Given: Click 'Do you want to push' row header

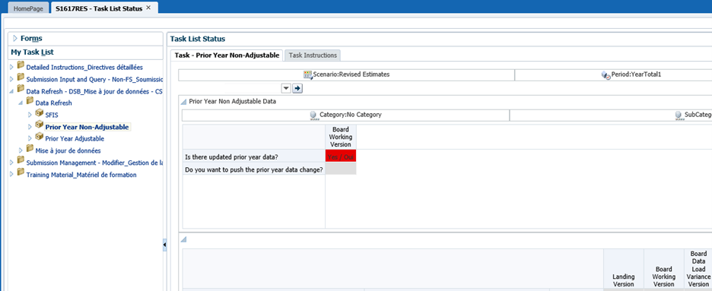Looking at the screenshot, I should coord(254,169).
